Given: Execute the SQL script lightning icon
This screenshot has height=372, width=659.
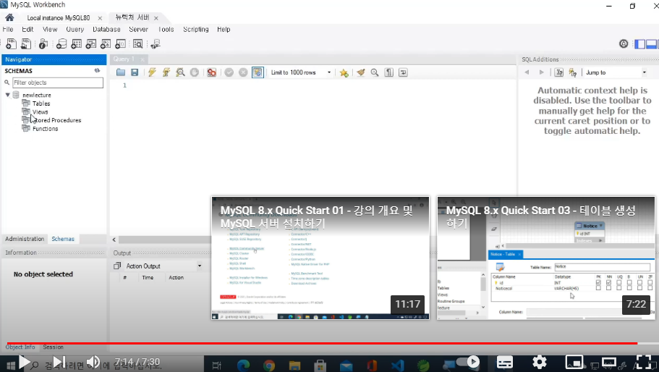Looking at the screenshot, I should click(x=152, y=72).
